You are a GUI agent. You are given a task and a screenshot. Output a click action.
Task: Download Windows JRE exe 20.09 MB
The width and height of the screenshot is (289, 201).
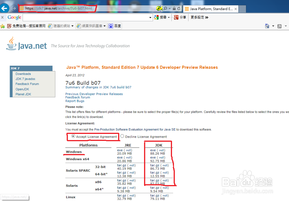(x=120, y=150)
